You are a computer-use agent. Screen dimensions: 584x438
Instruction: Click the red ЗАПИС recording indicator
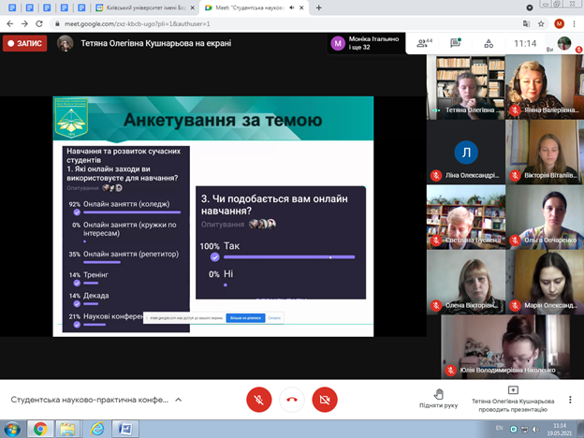click(25, 43)
